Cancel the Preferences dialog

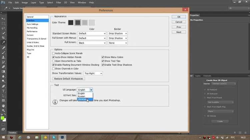(x=179, y=22)
